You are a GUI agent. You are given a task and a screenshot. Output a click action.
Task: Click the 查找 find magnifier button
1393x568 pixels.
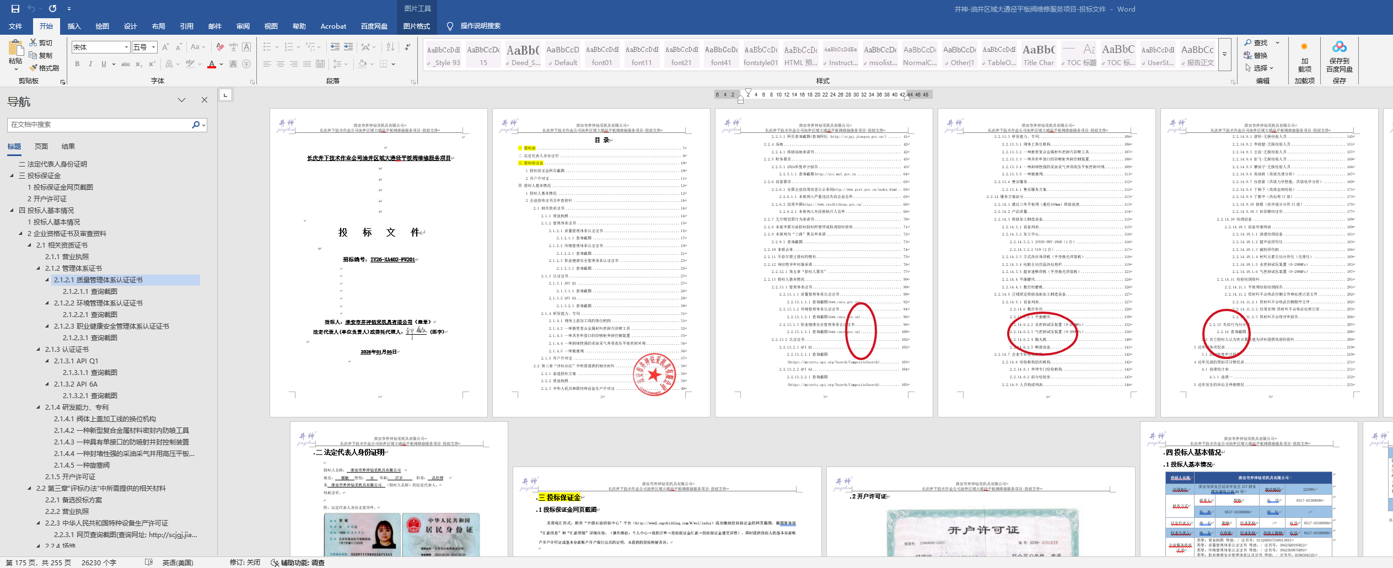pos(1255,42)
